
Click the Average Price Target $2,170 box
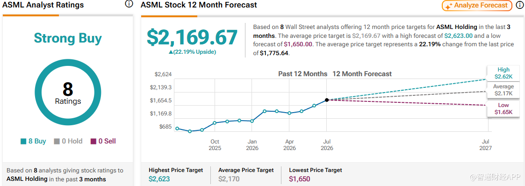(246, 175)
